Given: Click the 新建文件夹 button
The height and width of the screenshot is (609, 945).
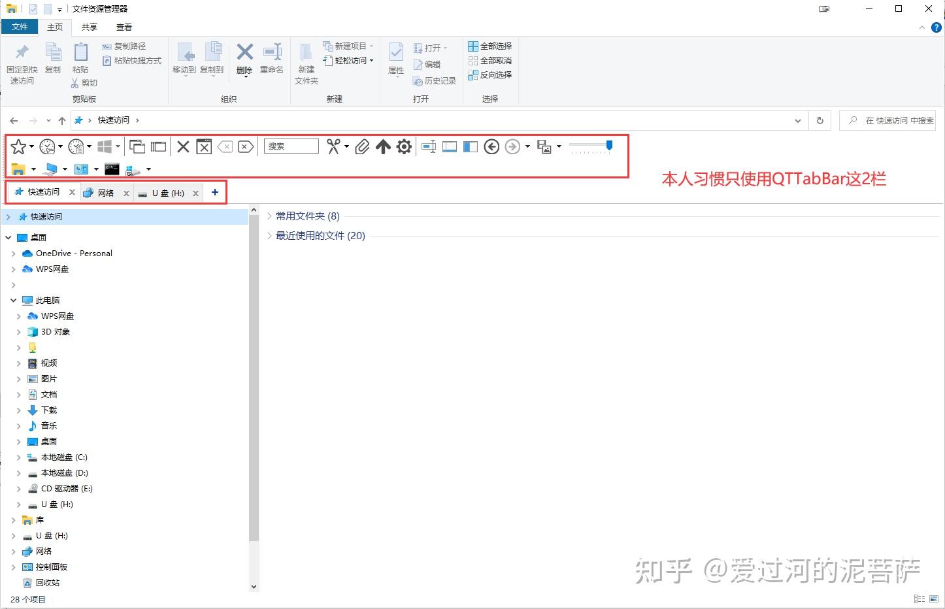Looking at the screenshot, I should tap(305, 63).
